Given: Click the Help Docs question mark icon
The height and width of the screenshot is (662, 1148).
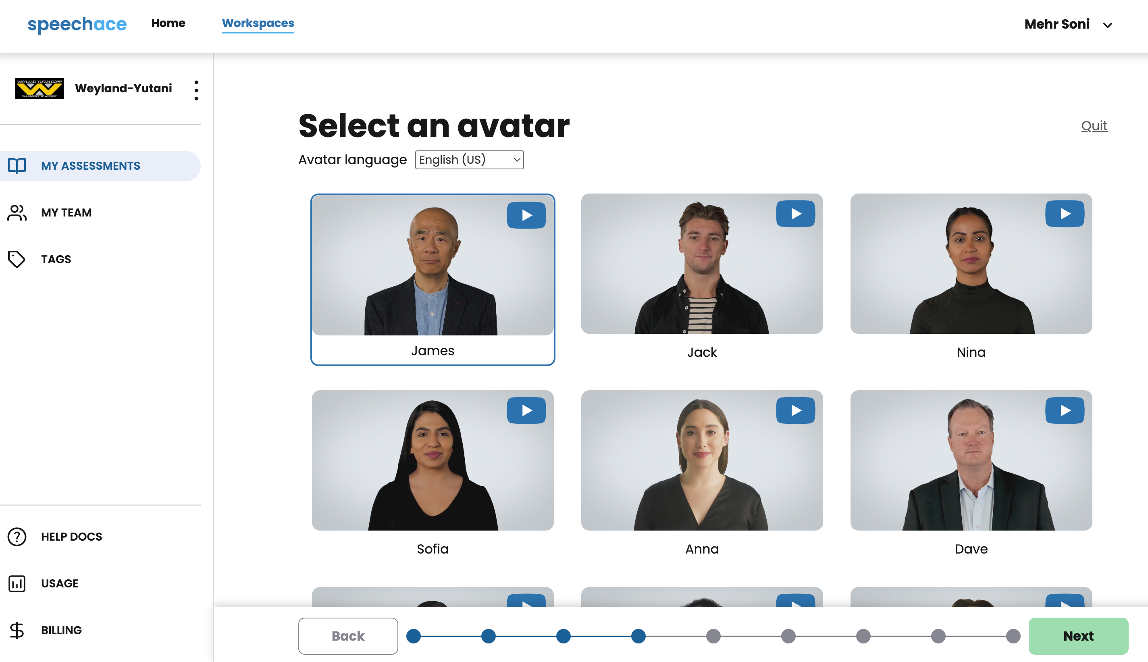Looking at the screenshot, I should point(17,537).
